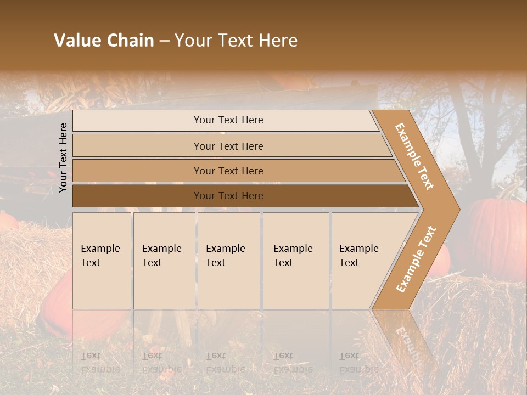Screen dimensions: 527x395
Task: Click the reflected text below the leftmost box
Action: point(100,362)
